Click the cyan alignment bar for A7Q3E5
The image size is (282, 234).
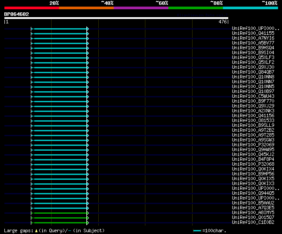[x=60, y=208]
